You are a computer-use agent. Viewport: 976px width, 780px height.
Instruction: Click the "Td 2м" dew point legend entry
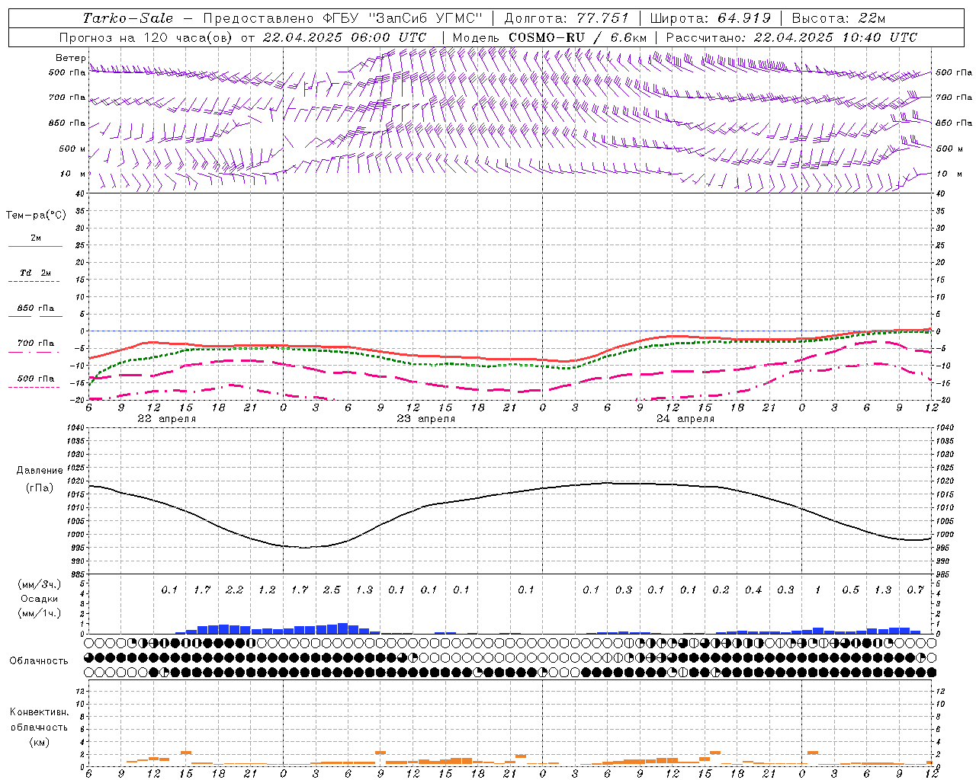[36, 273]
